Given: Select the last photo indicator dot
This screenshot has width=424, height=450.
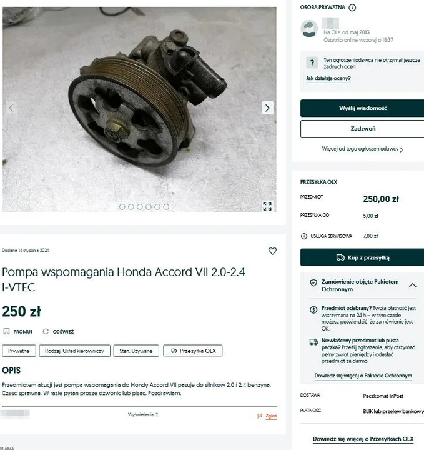Looking at the screenshot, I should point(166,206).
